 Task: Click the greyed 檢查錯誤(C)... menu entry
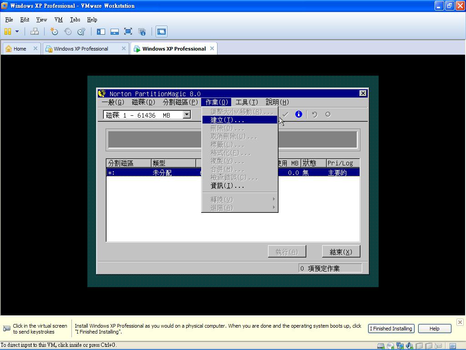(x=239, y=178)
